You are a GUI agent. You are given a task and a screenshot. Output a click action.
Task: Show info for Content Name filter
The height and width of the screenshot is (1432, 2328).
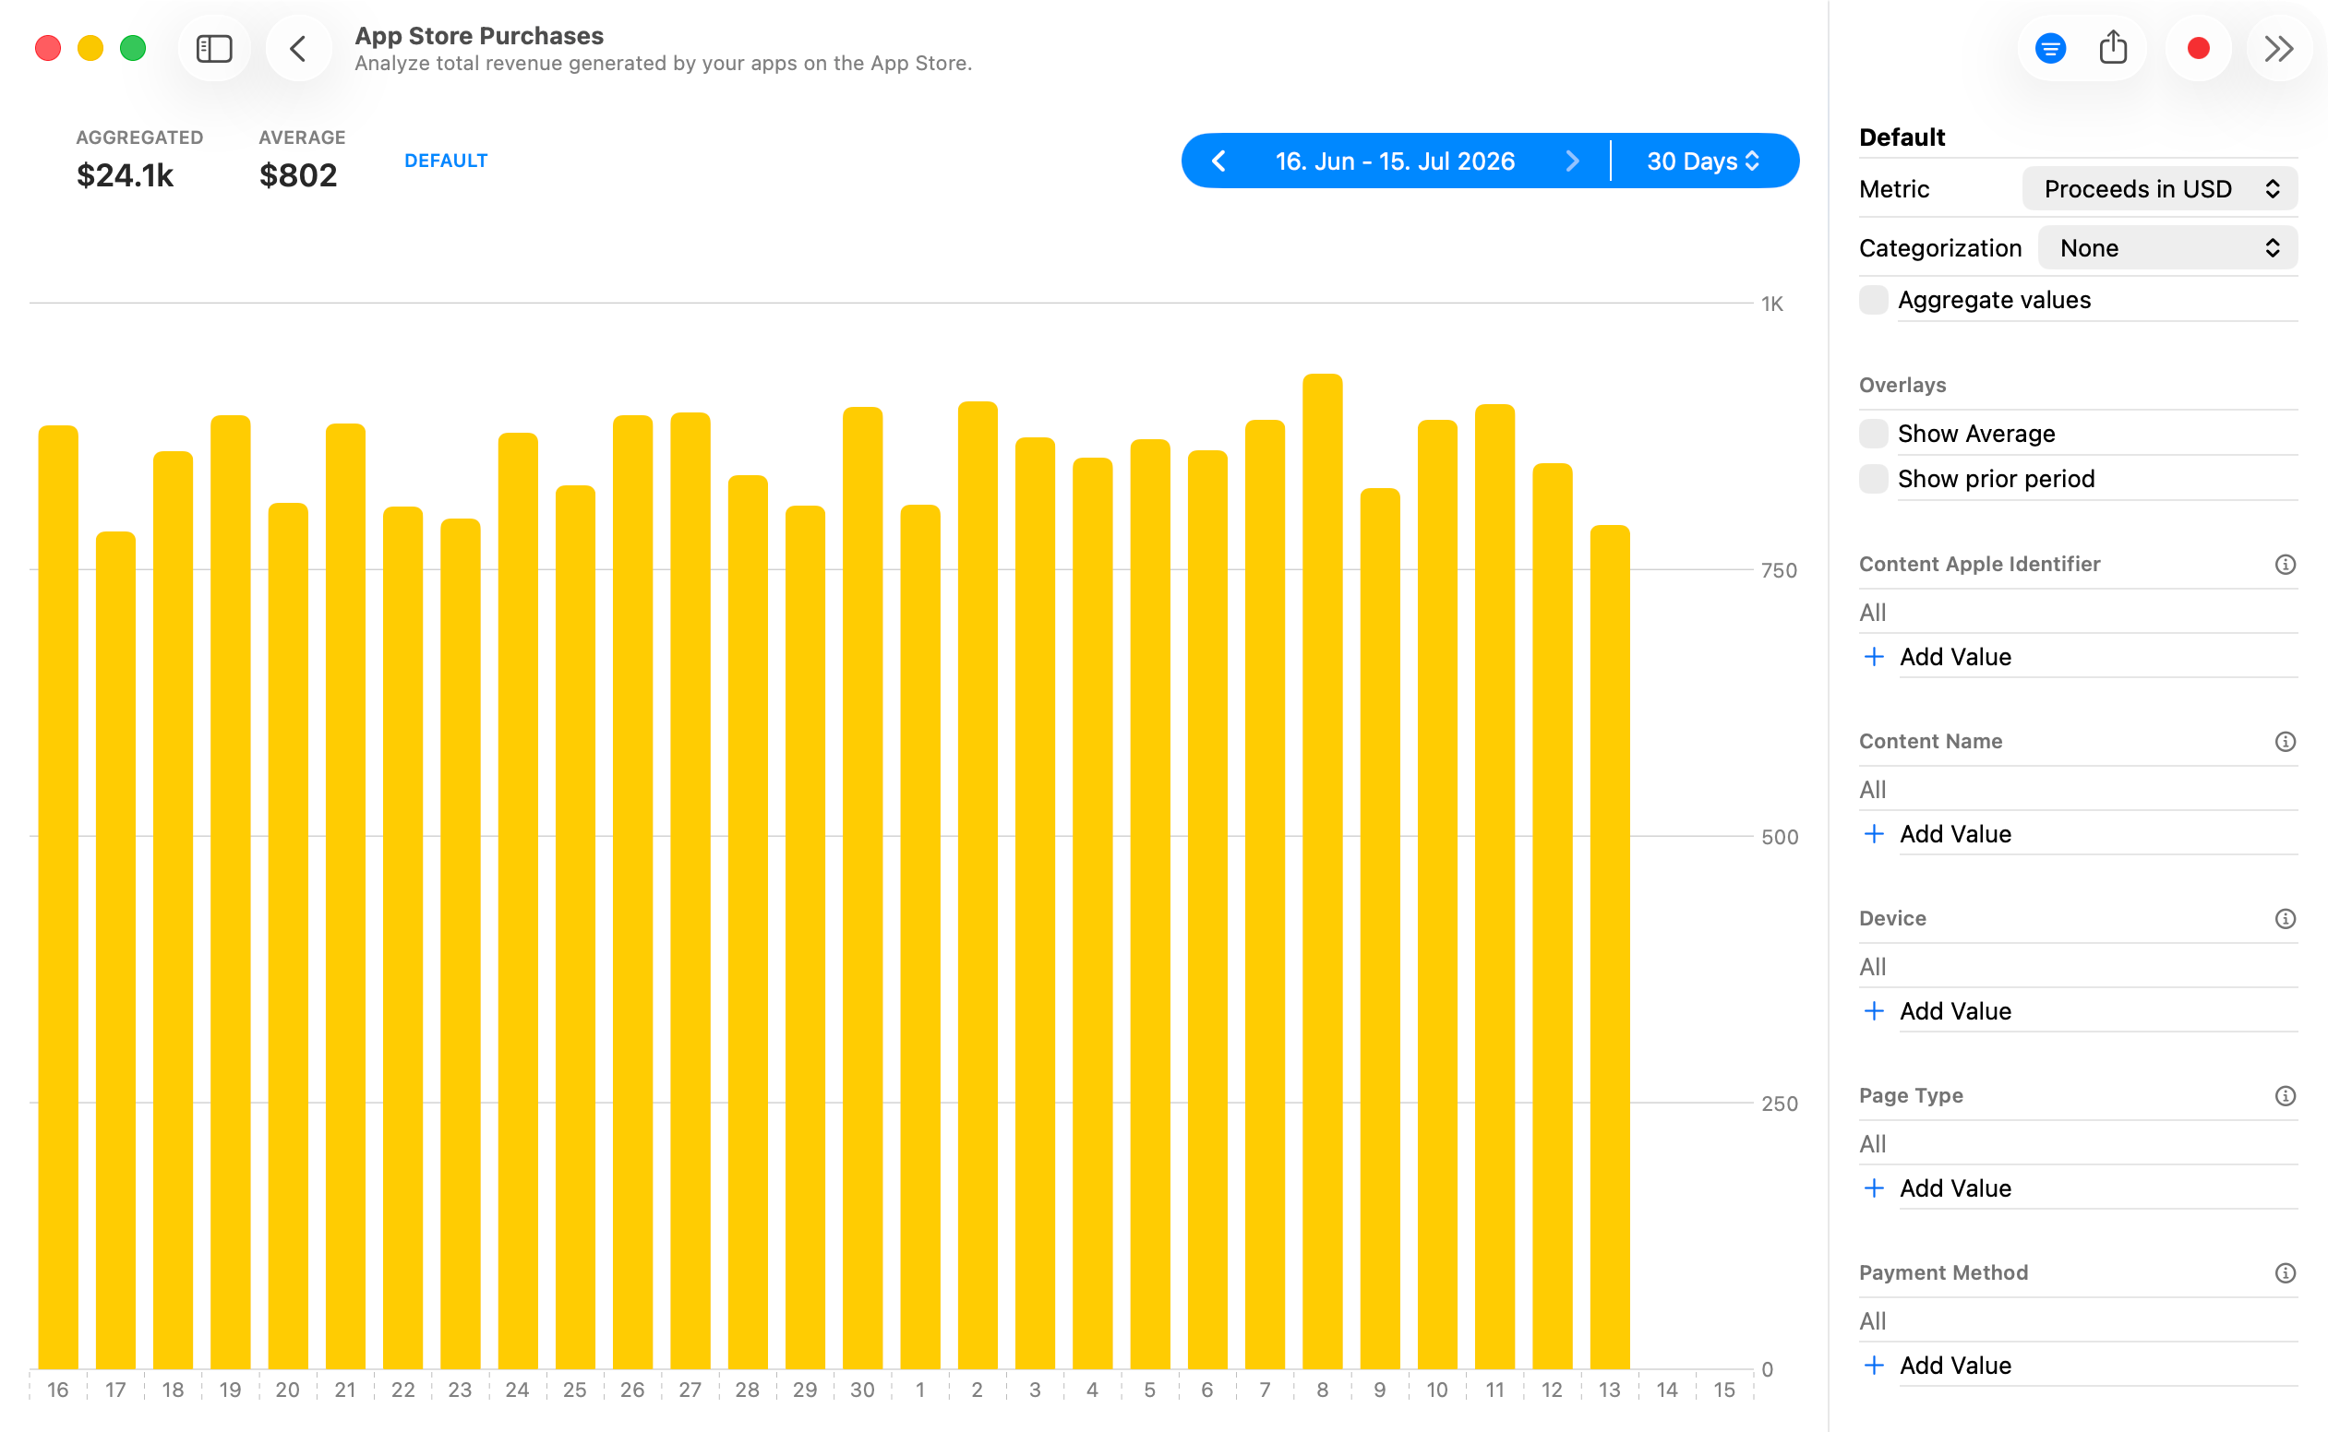2286,742
